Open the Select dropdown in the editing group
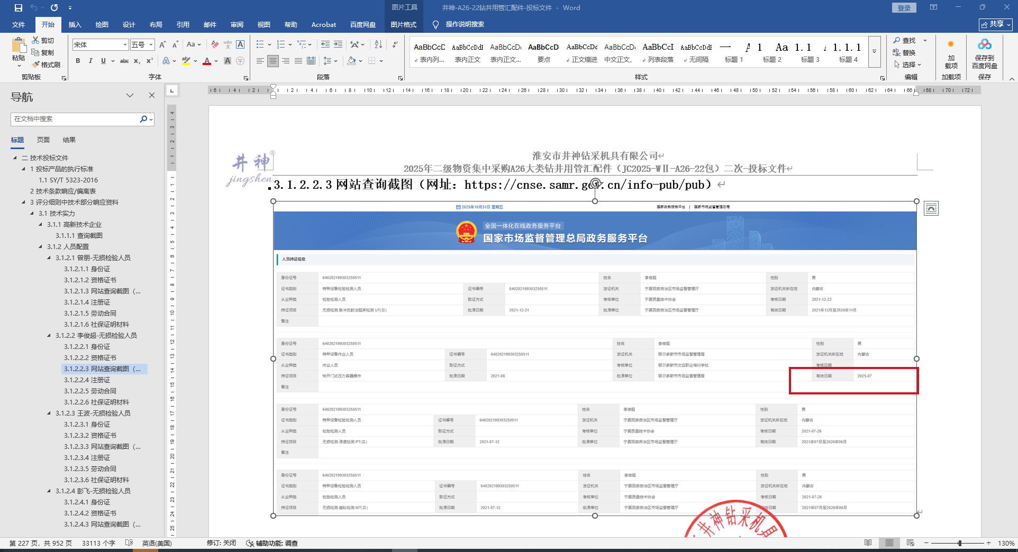Viewport: 1018px width, 552px height. [908, 65]
